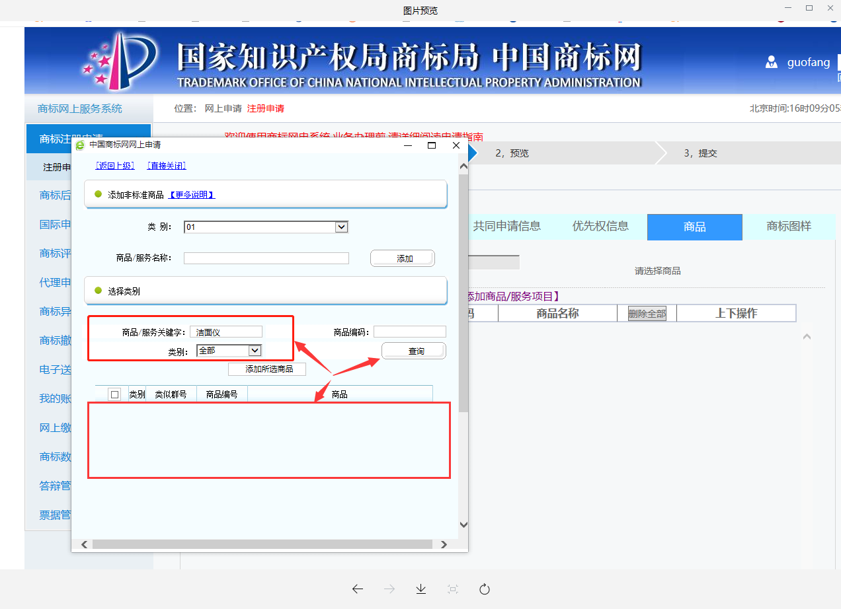Go to the next image in the viewer
Screen dimensions: 841x609
click(389, 589)
